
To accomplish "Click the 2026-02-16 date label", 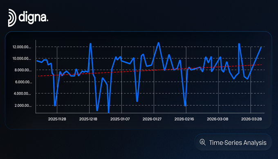I will click(x=184, y=119).
